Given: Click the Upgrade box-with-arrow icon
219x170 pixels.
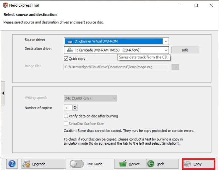Looking at the screenshot, I should click(27, 164).
